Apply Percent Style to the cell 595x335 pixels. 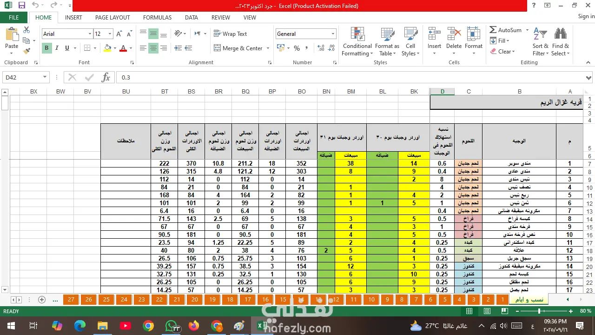pyautogui.click(x=297, y=48)
